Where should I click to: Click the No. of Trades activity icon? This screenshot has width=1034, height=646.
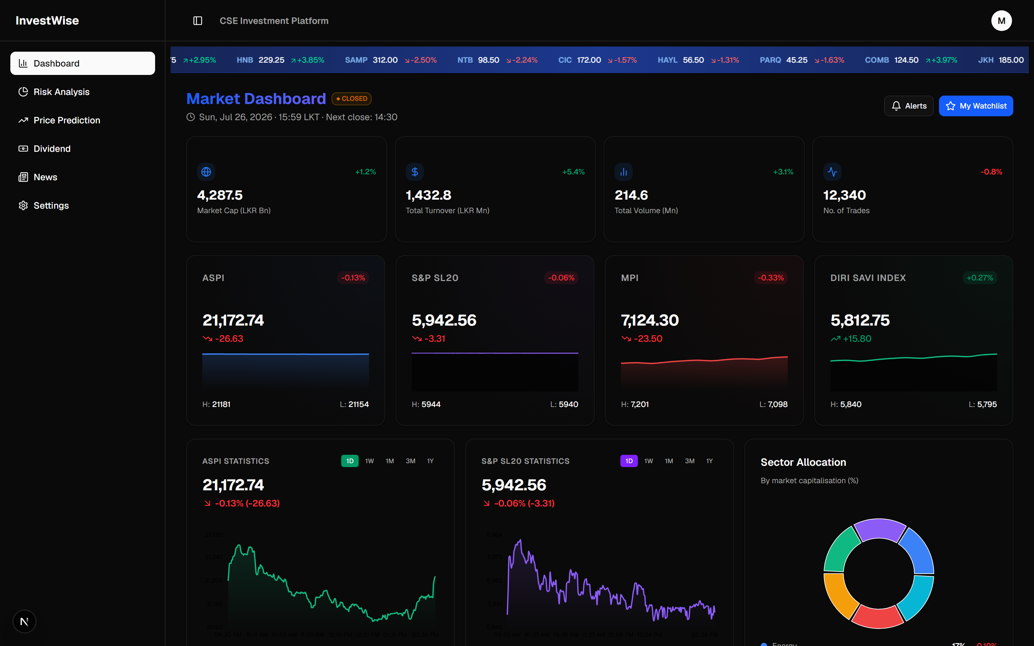click(832, 172)
